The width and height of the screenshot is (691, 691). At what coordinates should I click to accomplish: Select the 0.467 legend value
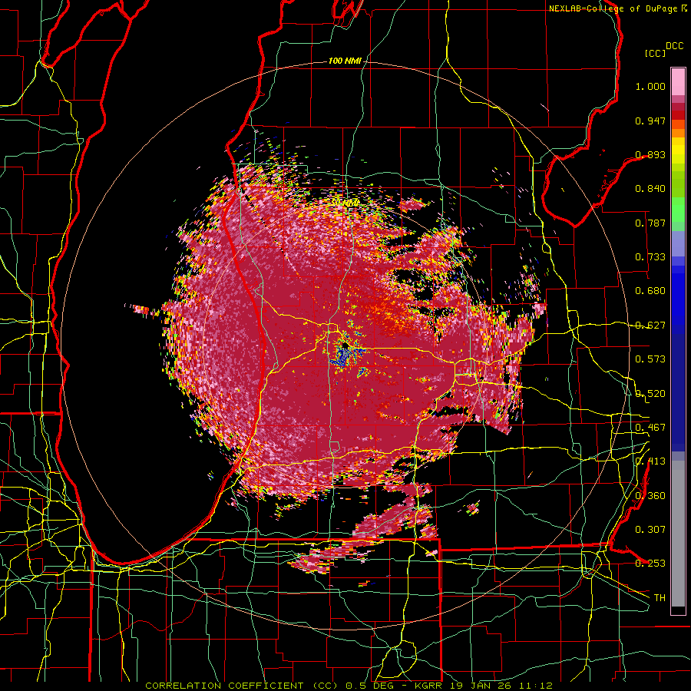point(650,428)
